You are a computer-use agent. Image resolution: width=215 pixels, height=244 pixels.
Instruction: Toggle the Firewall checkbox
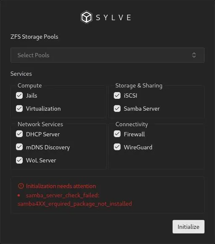click(x=117, y=134)
